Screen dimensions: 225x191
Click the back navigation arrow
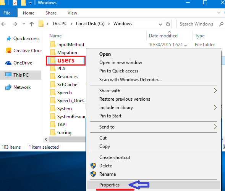(x=3, y=24)
